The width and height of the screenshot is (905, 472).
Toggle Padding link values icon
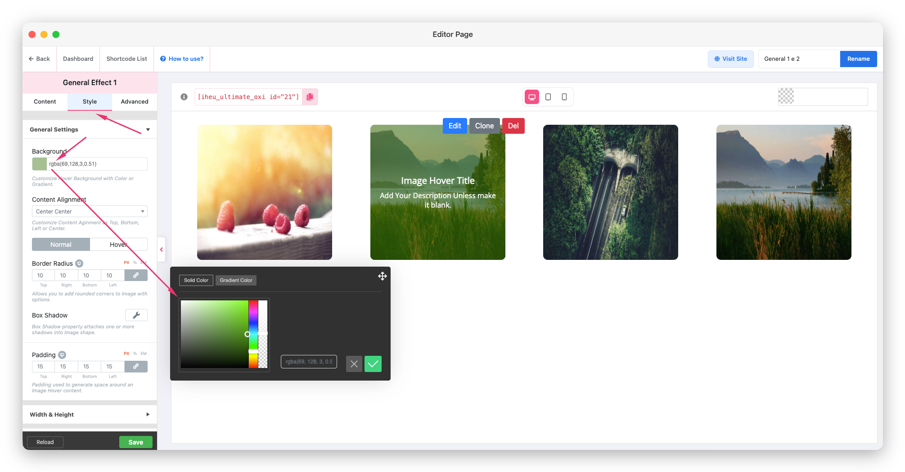(x=136, y=367)
